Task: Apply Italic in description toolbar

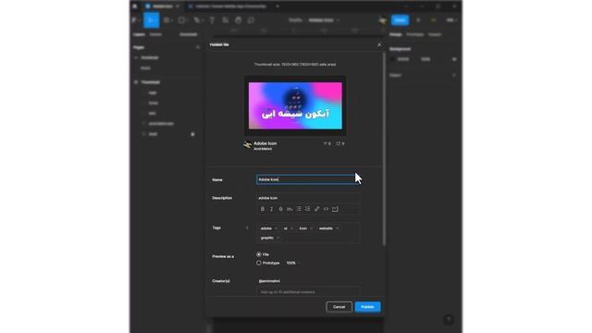Action: pyautogui.click(x=271, y=209)
